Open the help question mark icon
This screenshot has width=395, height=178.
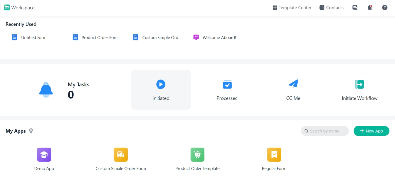click(385, 8)
